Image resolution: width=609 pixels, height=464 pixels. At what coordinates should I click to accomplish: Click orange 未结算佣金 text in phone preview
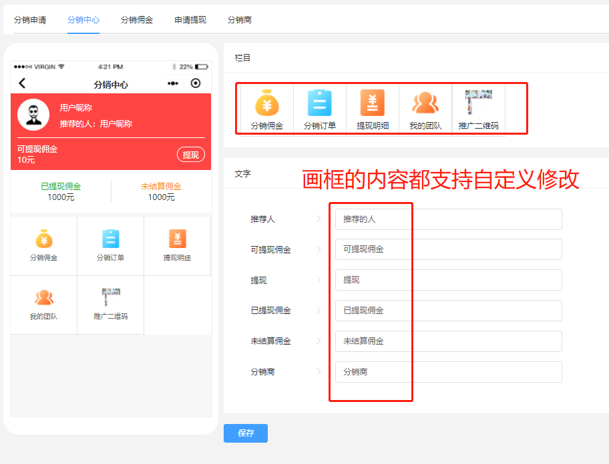[x=161, y=187]
